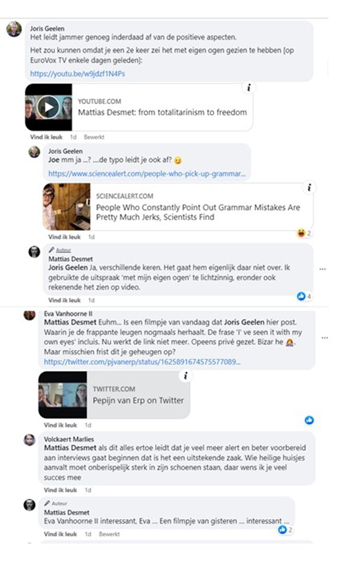Open Joris Geelen's top profile picture
This screenshot has width=346, height=562.
[14, 29]
